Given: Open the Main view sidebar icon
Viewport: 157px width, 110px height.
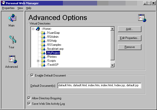Looking at the screenshot, I should (12, 18).
